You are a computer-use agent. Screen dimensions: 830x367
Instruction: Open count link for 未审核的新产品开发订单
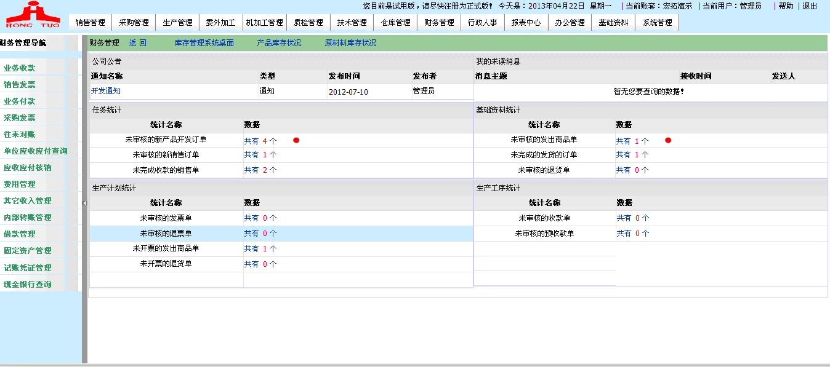click(x=260, y=141)
